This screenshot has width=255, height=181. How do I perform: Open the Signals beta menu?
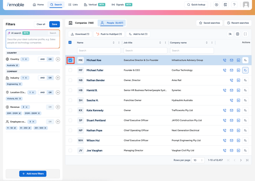122,5
